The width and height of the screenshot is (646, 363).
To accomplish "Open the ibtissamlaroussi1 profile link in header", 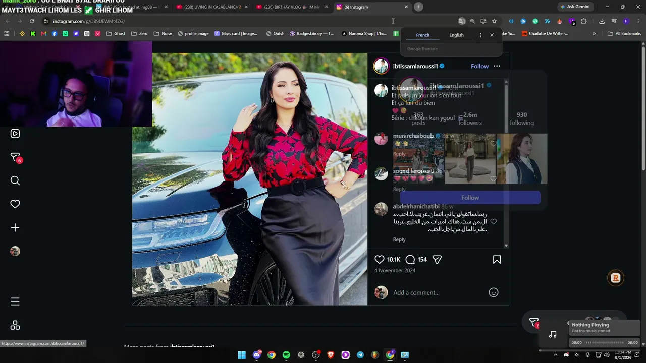I will point(415,66).
